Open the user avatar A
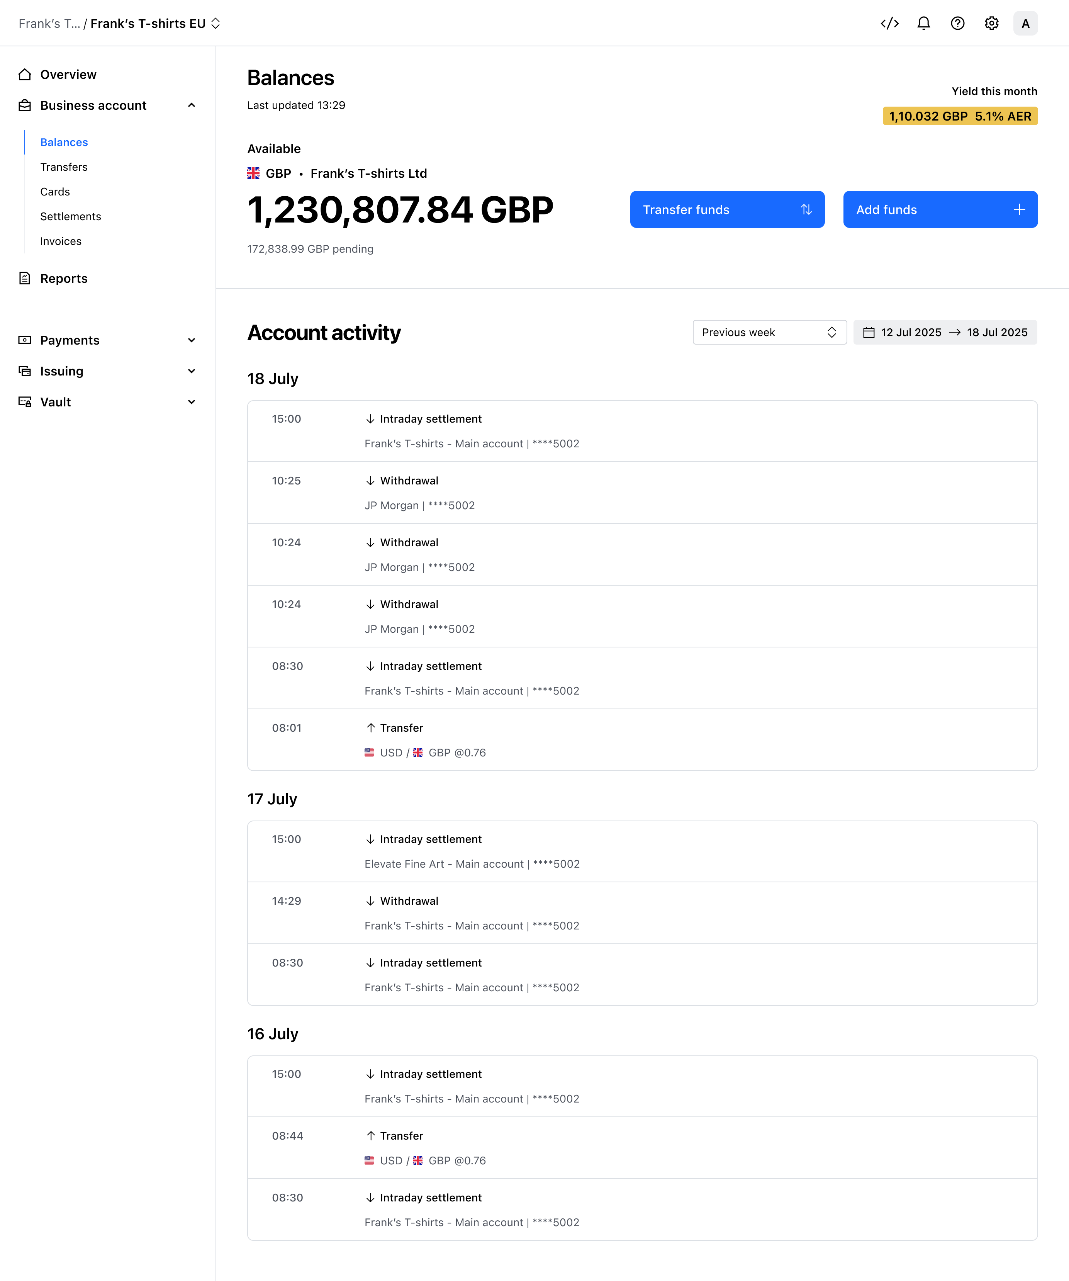 click(x=1026, y=23)
